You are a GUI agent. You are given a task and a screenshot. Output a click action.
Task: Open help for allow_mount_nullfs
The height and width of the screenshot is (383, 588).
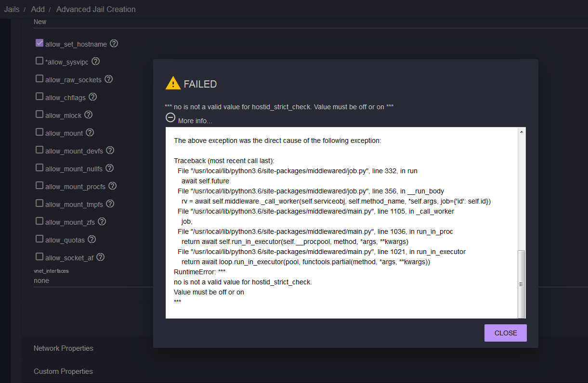point(110,168)
